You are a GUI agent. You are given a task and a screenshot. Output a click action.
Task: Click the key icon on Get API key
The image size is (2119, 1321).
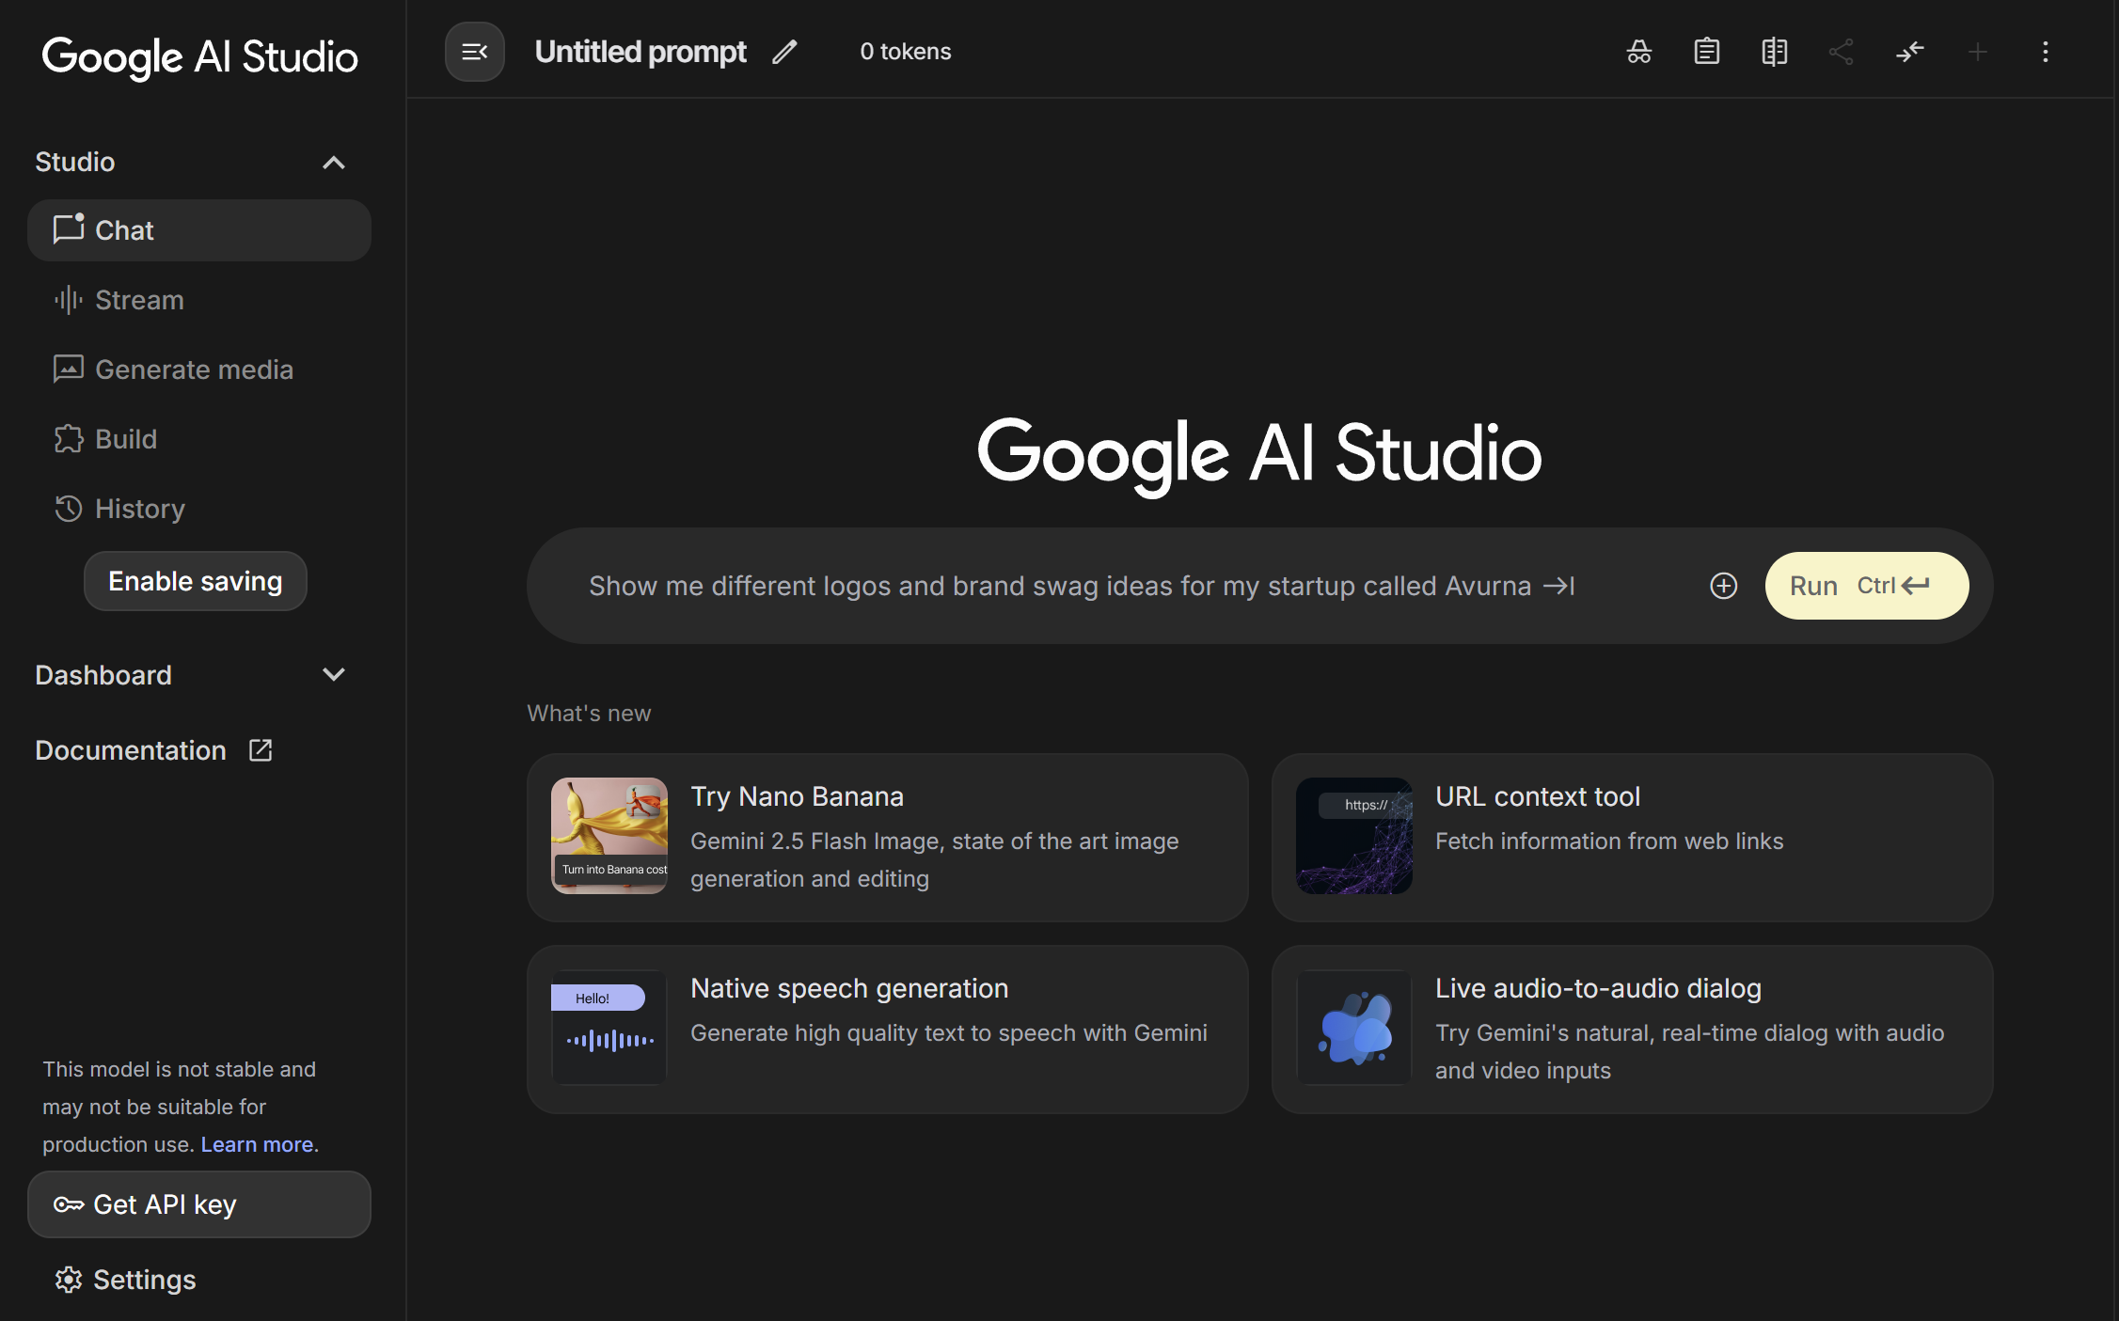69,1204
